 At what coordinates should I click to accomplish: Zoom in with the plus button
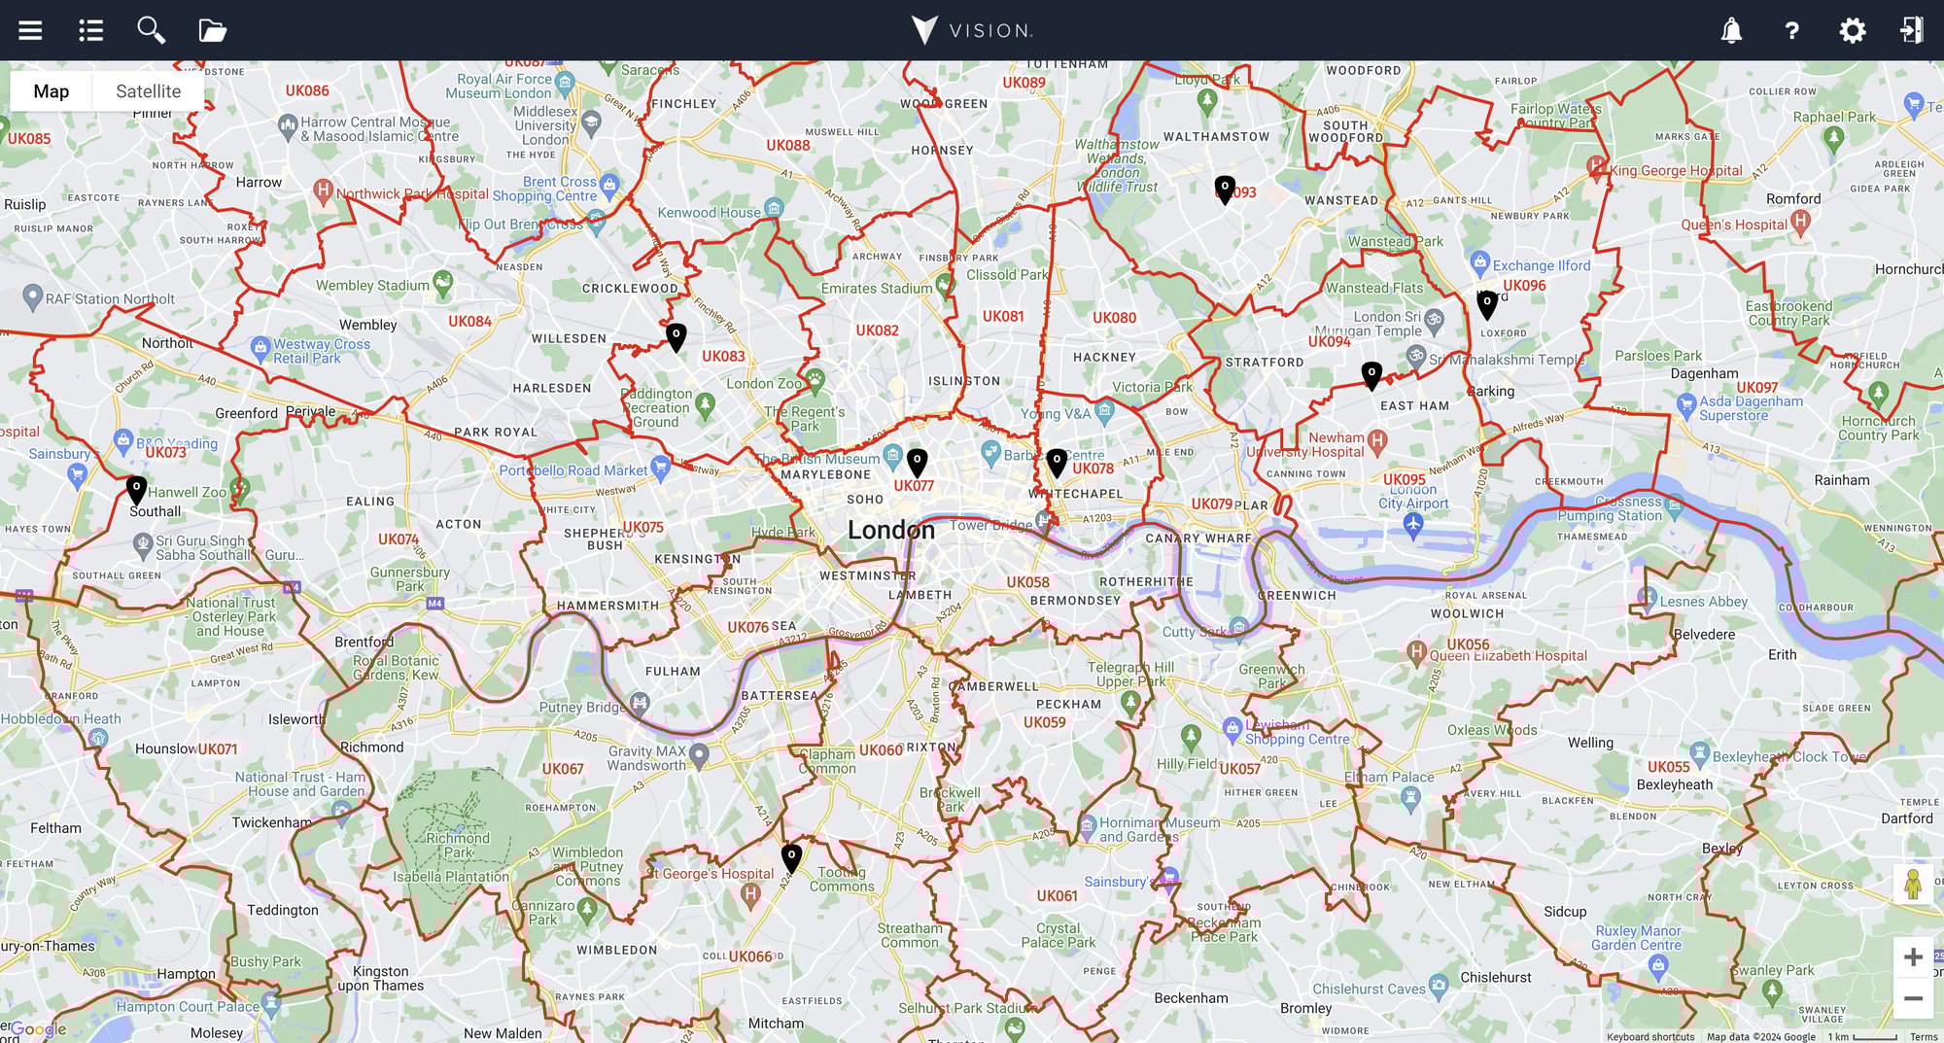tap(1913, 957)
